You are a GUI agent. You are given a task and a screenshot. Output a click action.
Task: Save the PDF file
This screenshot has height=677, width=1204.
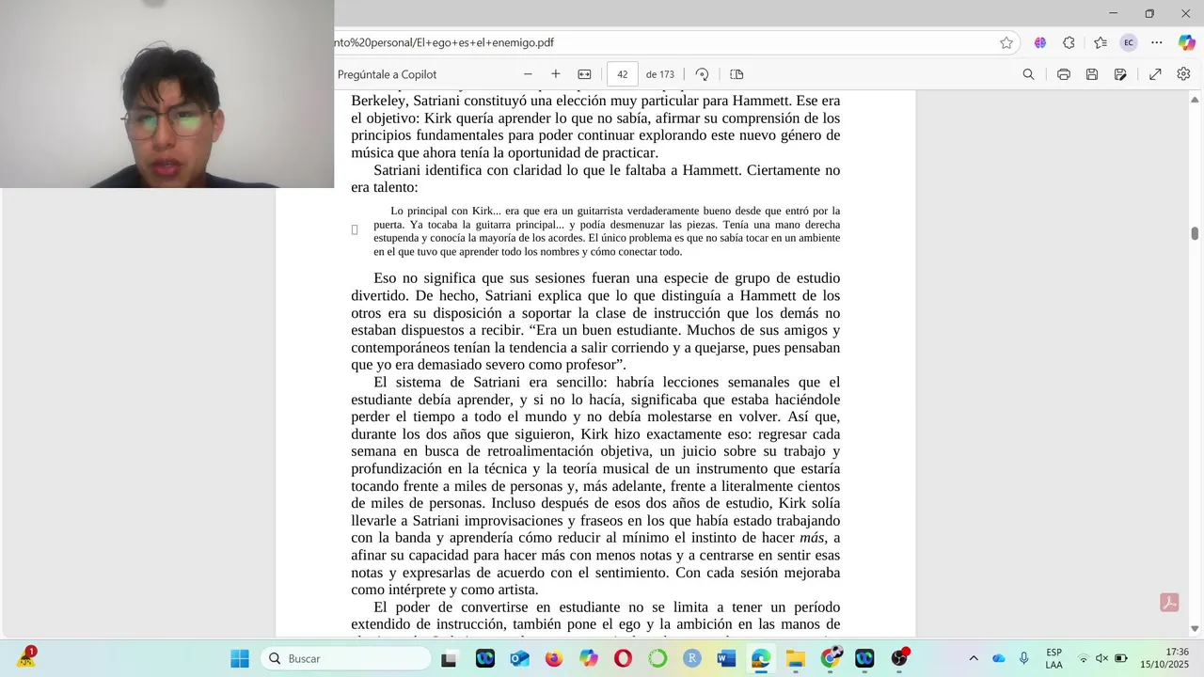tap(1091, 74)
